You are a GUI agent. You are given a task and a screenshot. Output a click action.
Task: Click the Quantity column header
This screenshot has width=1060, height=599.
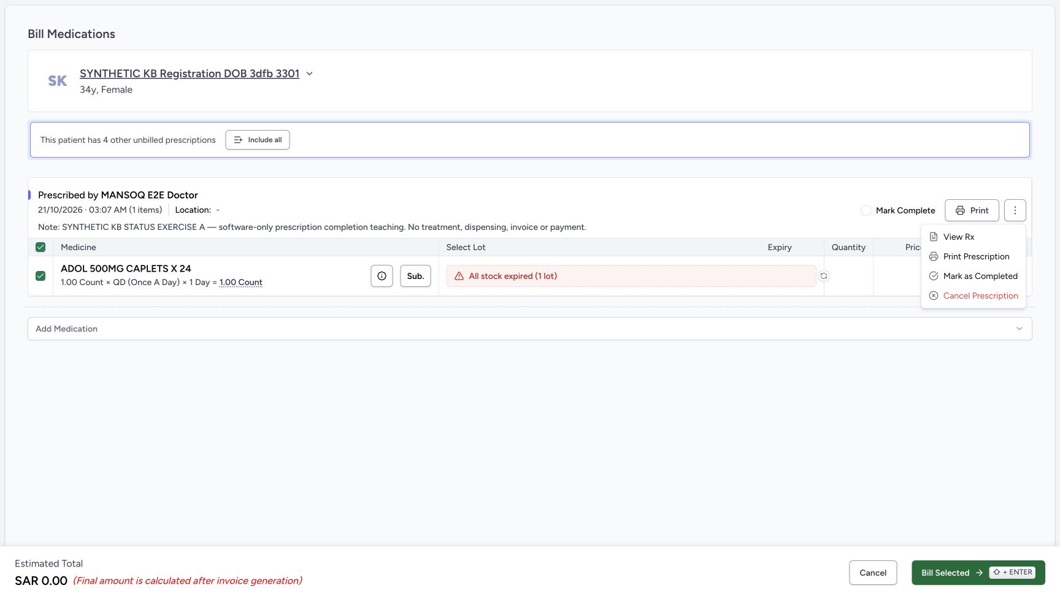[x=848, y=247]
